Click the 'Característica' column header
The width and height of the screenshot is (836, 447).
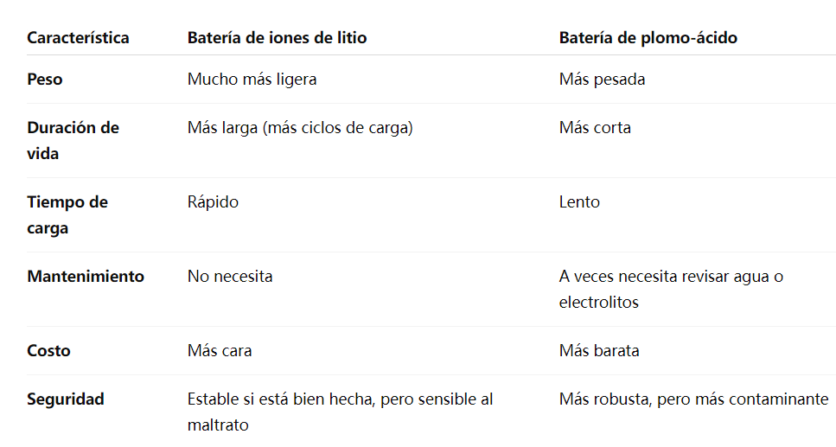pos(78,38)
